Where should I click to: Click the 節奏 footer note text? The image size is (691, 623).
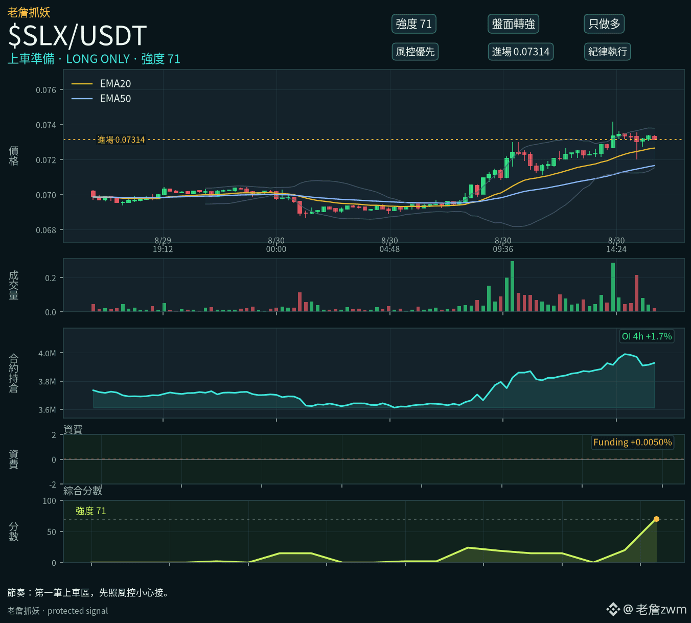tap(89, 593)
